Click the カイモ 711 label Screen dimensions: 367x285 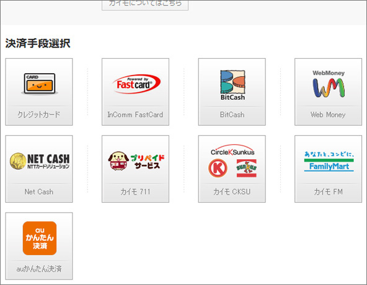(135, 191)
